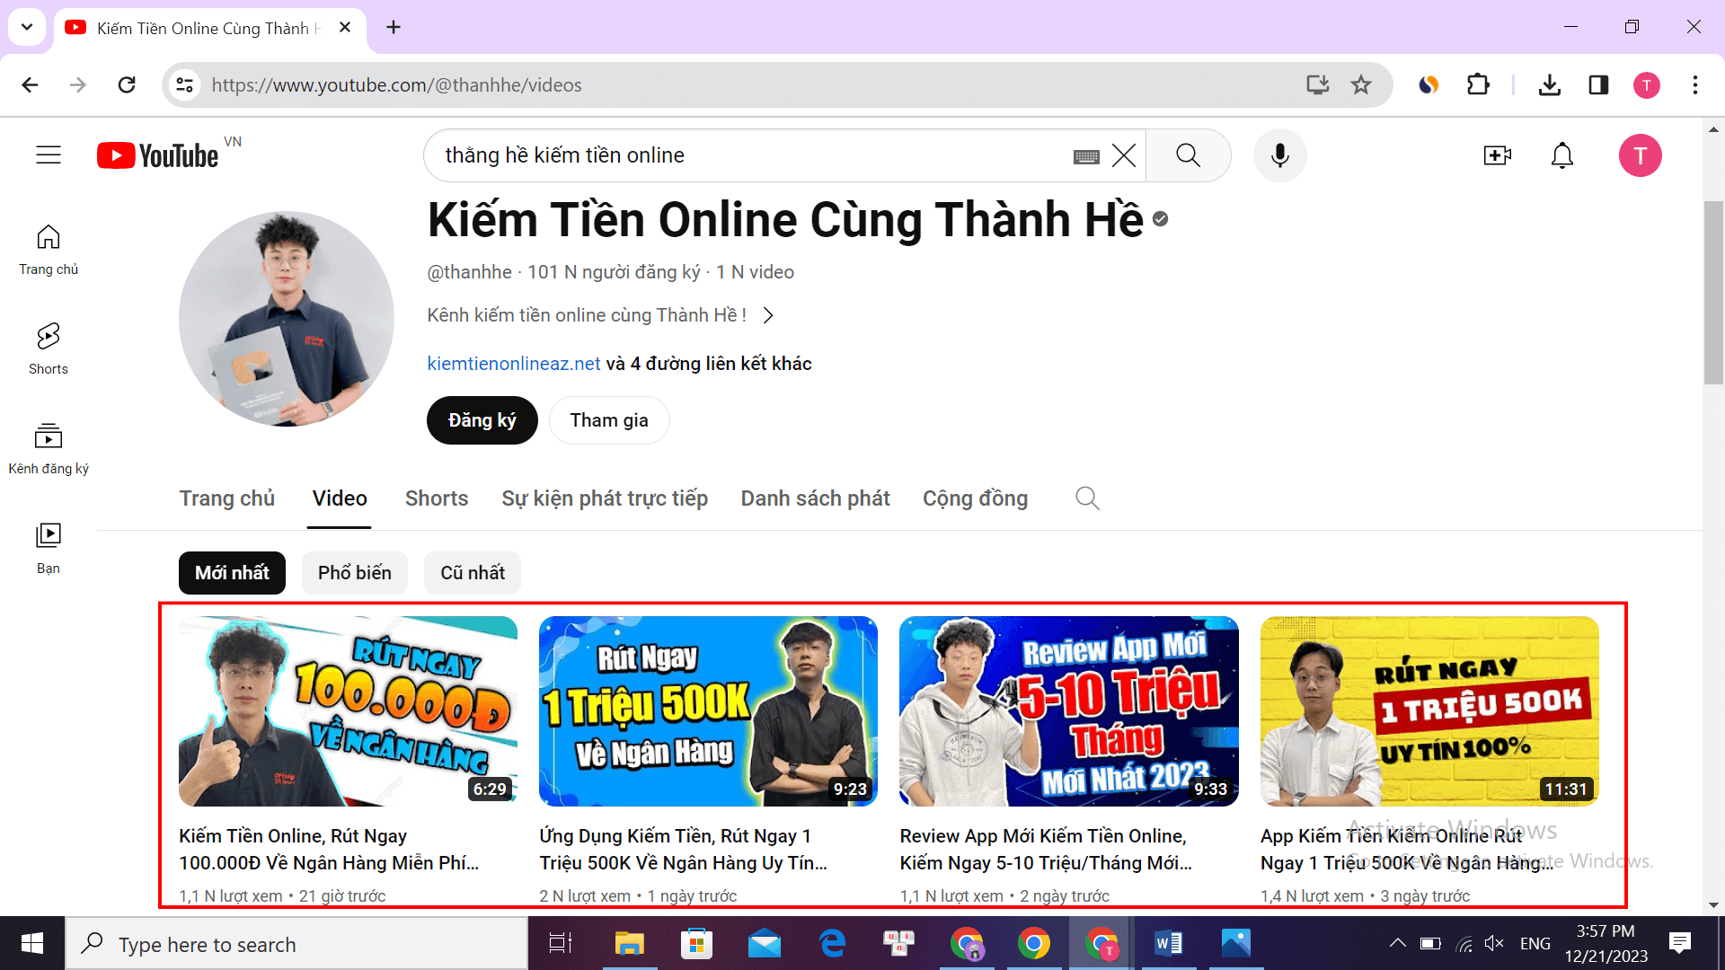Image resolution: width=1725 pixels, height=970 pixels.
Task: Open video titled Review App Mới Kiếm Tiền Online
Action: (1046, 850)
